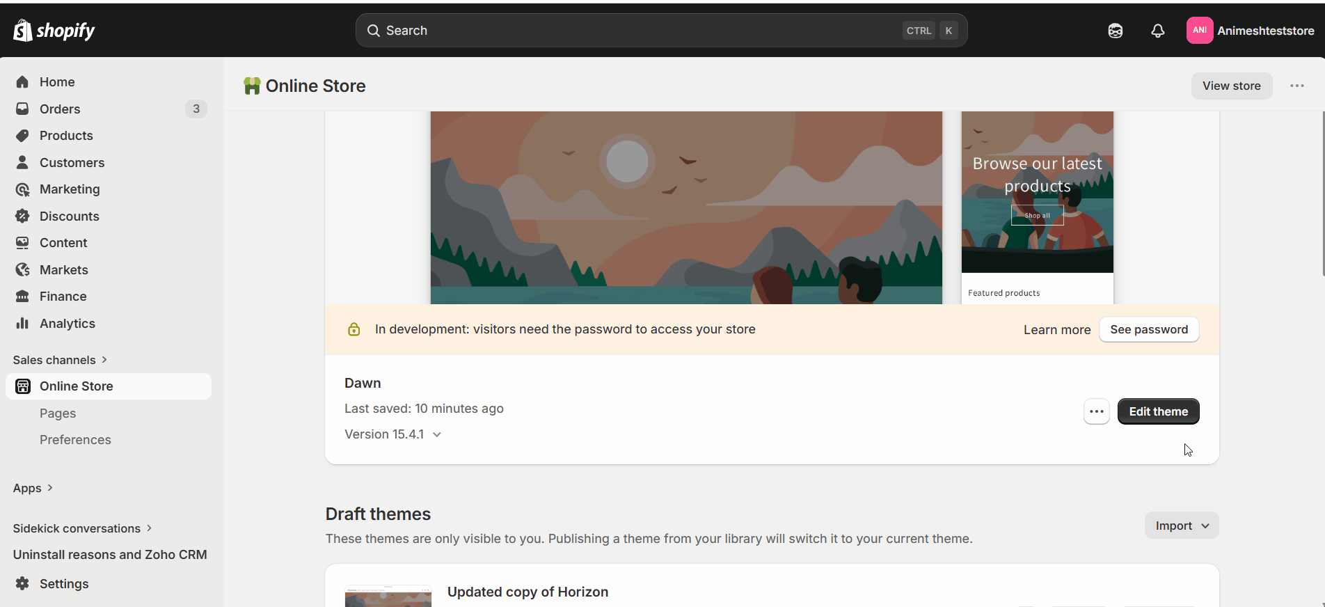The image size is (1325, 607).
Task: Click the Markets globe icon
Action: click(22, 269)
